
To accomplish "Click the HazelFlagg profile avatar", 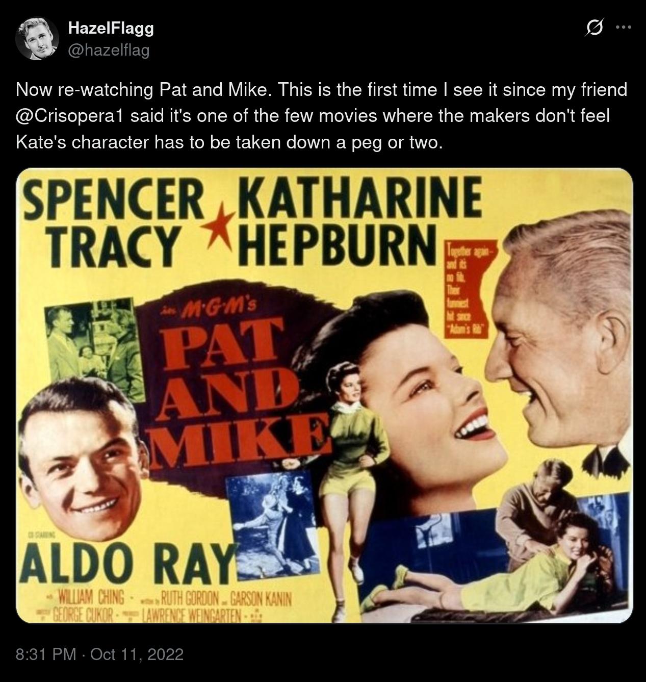I will point(38,39).
